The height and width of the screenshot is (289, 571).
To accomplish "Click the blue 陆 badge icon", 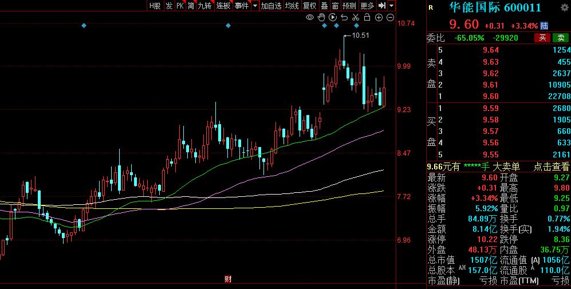I will click(x=544, y=26).
